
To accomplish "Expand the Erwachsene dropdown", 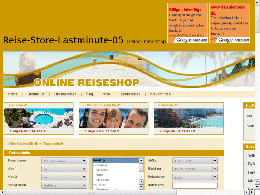I will pyautogui.click(x=64, y=161).
